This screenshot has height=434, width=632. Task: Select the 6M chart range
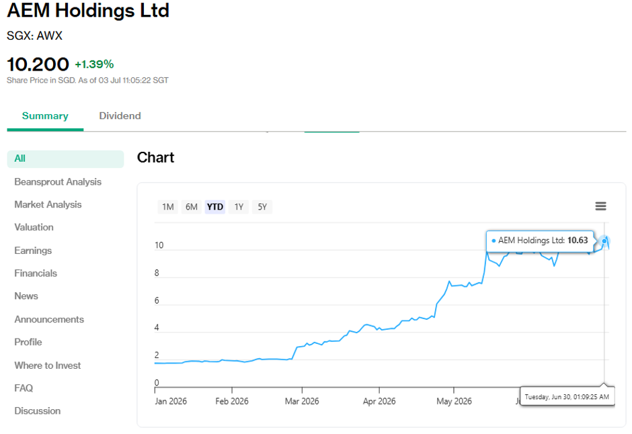(x=192, y=207)
